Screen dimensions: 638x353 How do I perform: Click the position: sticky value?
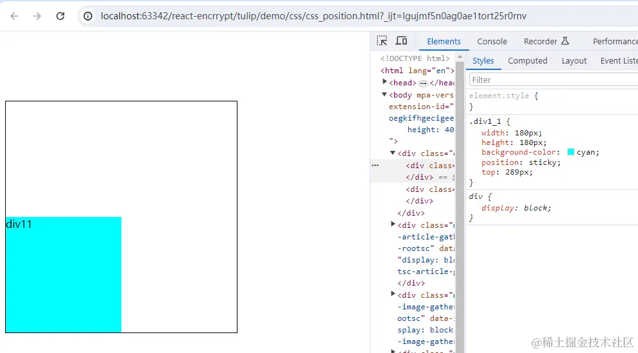pyautogui.click(x=544, y=162)
